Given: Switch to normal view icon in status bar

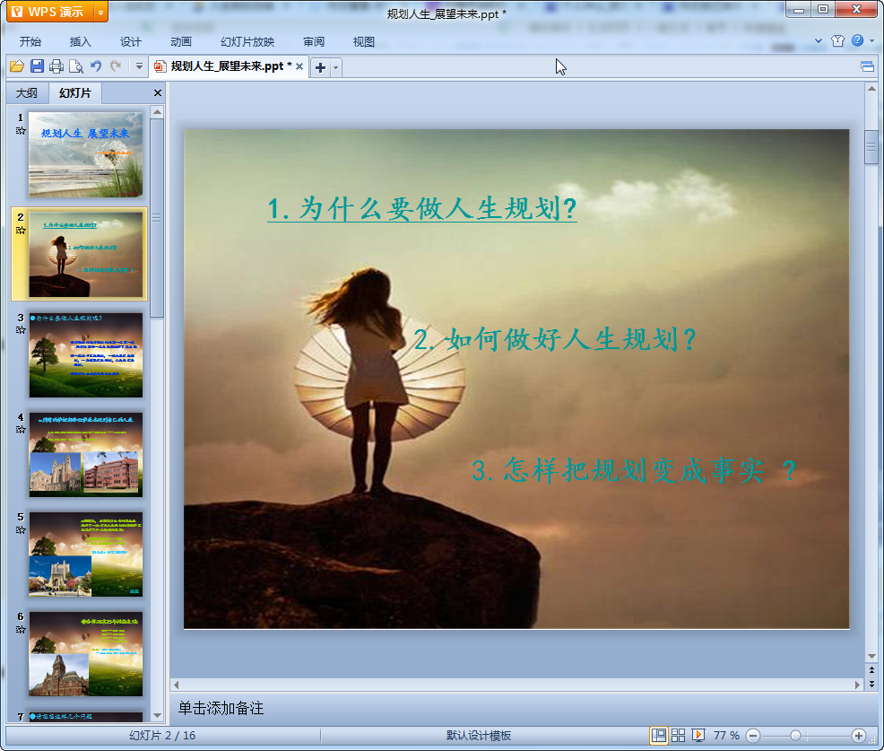Looking at the screenshot, I should tap(658, 735).
